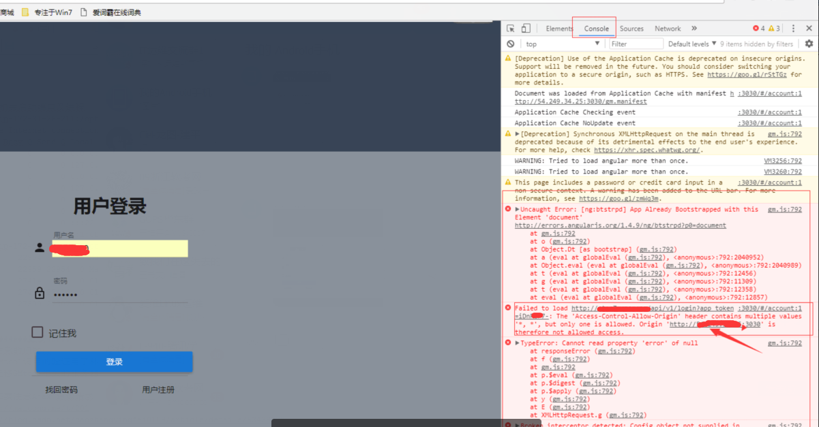819x427 pixels.
Task: Click the 'Application Cache Checking event' message
Action: point(575,112)
